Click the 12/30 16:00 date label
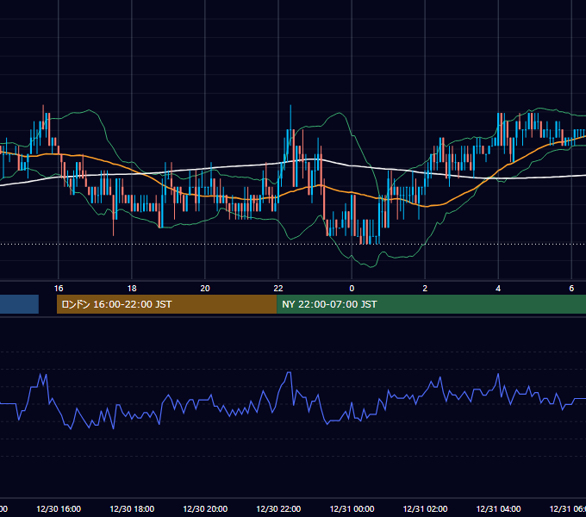The image size is (586, 517). point(59,508)
